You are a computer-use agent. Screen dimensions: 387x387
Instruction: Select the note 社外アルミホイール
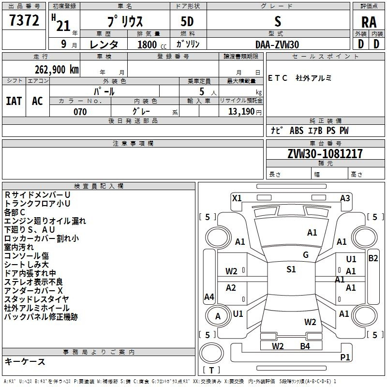(37, 308)
